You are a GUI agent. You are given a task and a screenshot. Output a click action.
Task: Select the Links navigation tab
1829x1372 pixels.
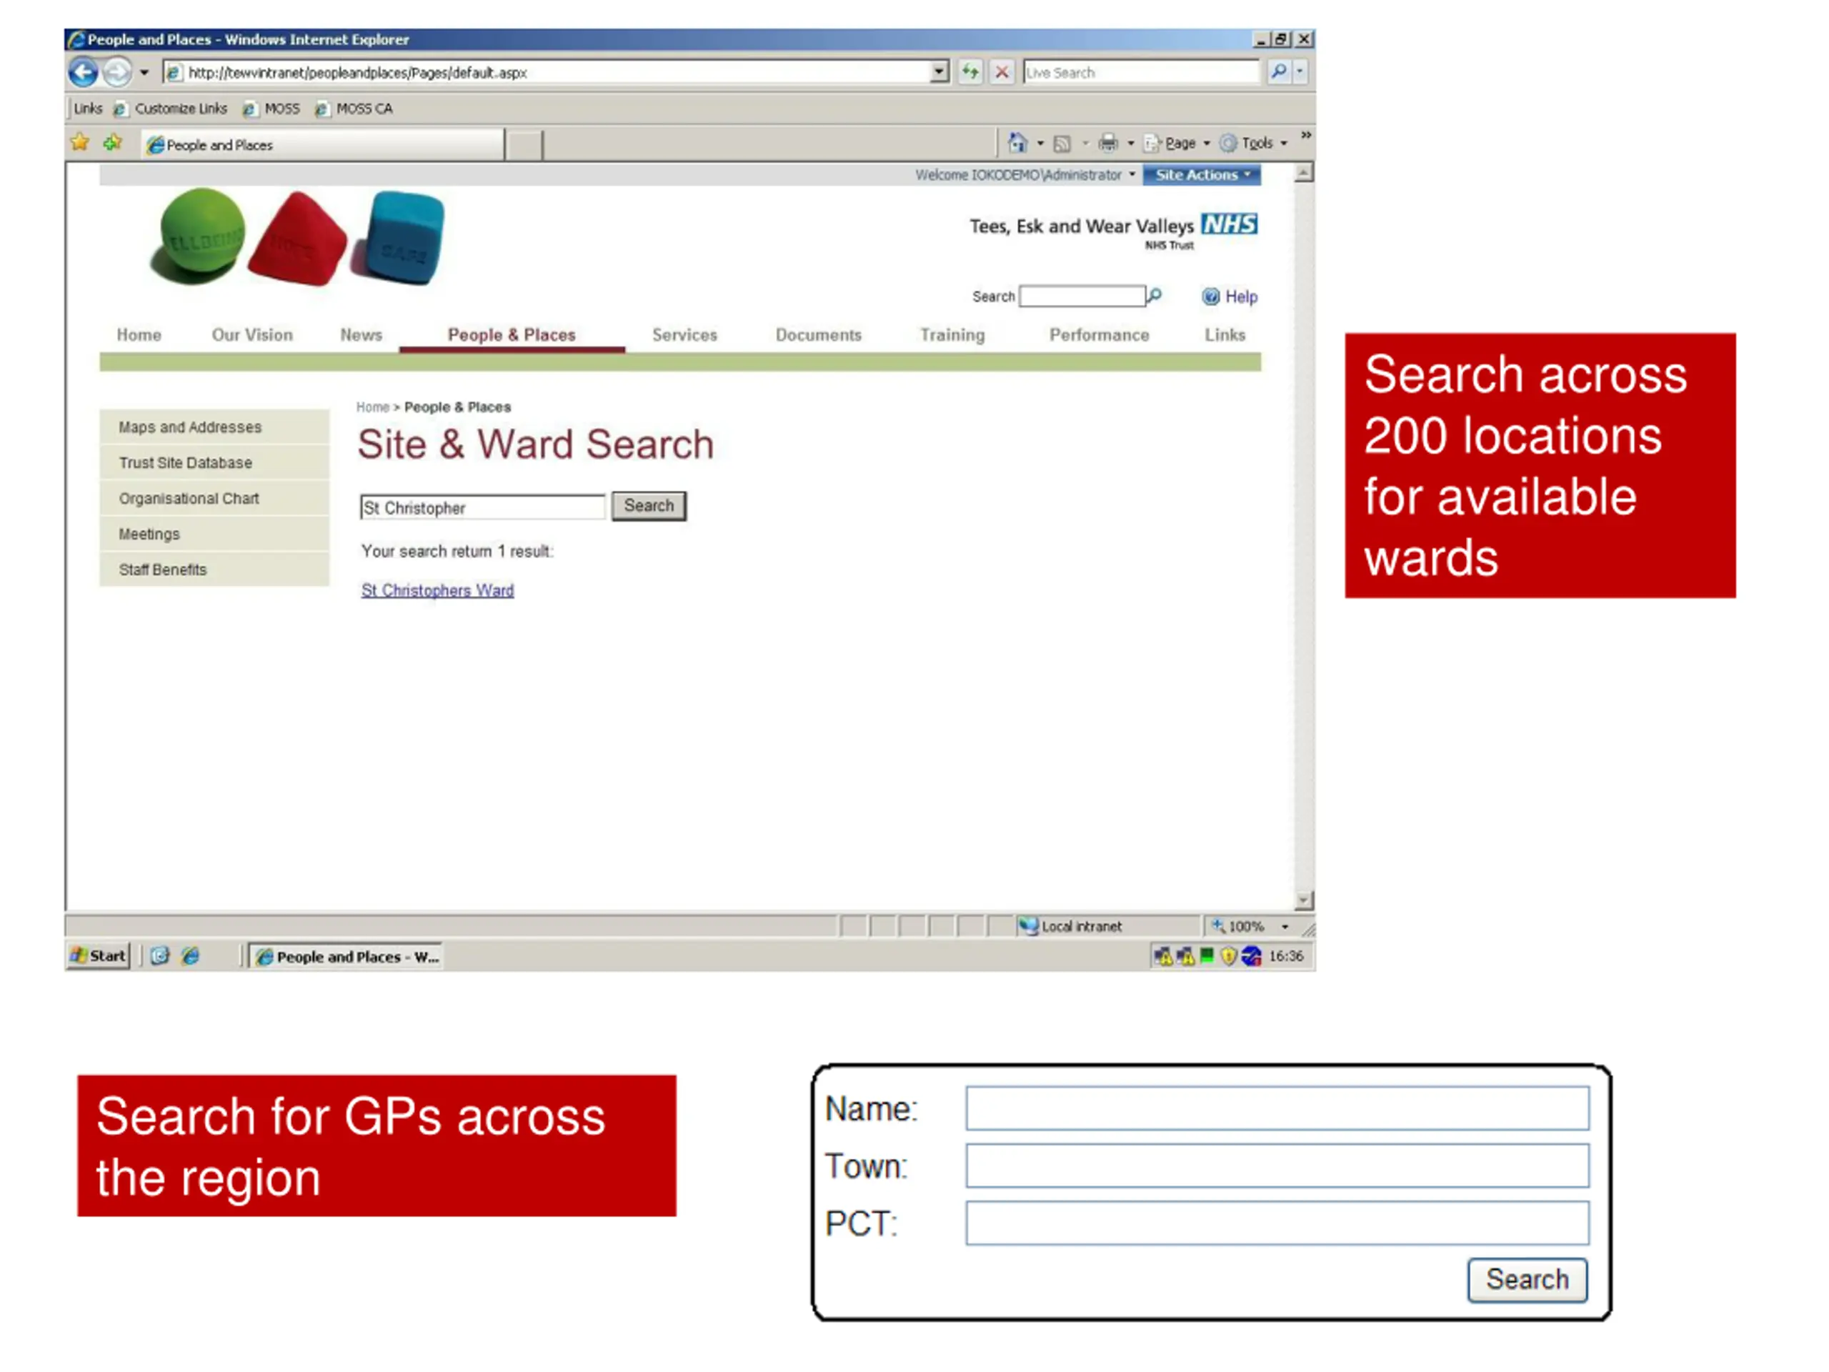pyautogui.click(x=1225, y=335)
